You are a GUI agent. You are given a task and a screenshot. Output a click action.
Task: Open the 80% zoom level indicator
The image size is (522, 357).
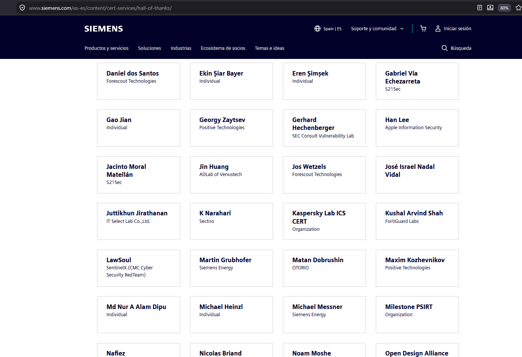pos(504,8)
